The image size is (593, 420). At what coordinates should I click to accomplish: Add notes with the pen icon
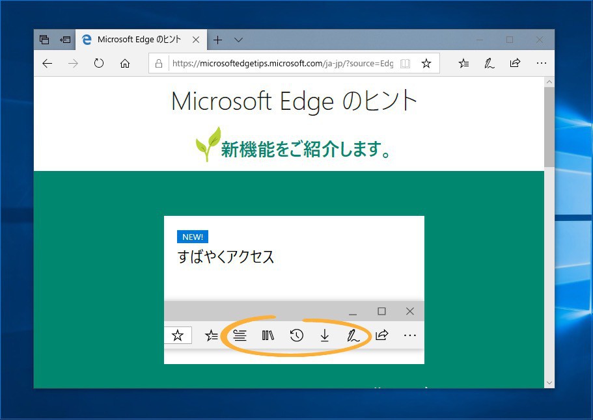click(489, 64)
